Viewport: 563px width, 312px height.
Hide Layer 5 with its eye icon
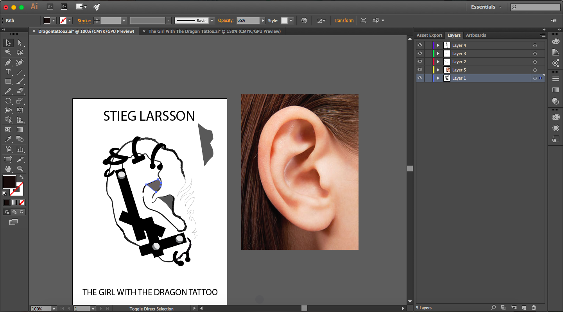pyautogui.click(x=420, y=70)
